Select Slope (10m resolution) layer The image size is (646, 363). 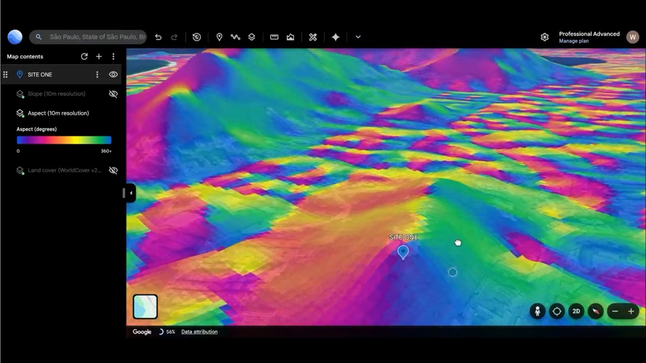coord(57,94)
